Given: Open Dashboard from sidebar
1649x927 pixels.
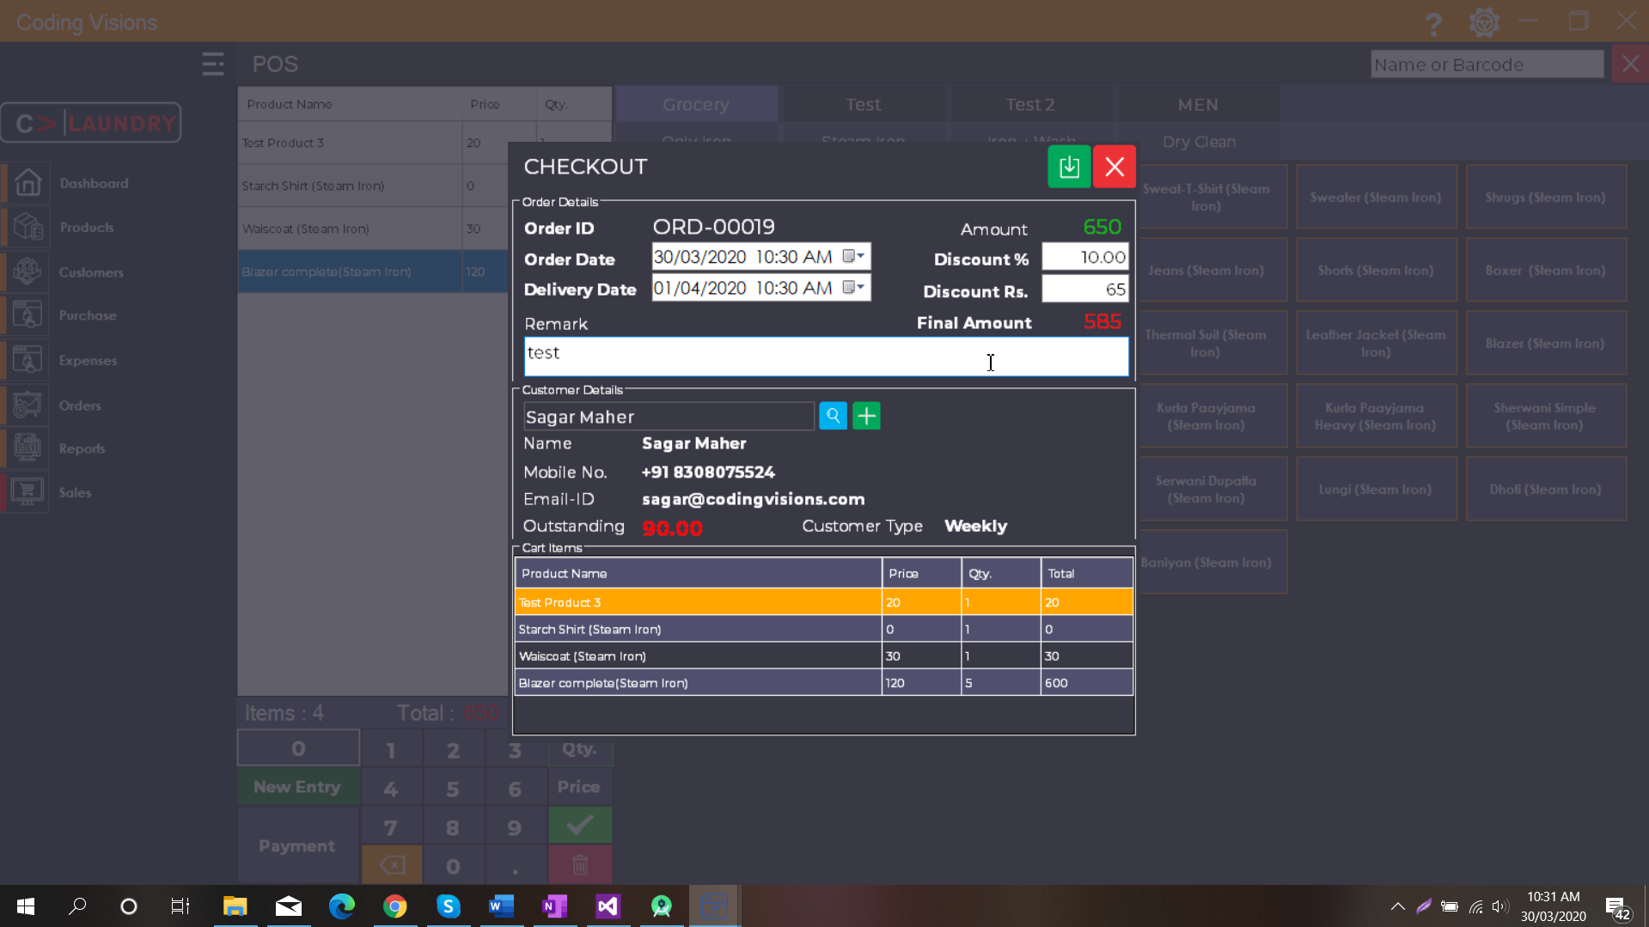Looking at the screenshot, I should click(x=93, y=183).
